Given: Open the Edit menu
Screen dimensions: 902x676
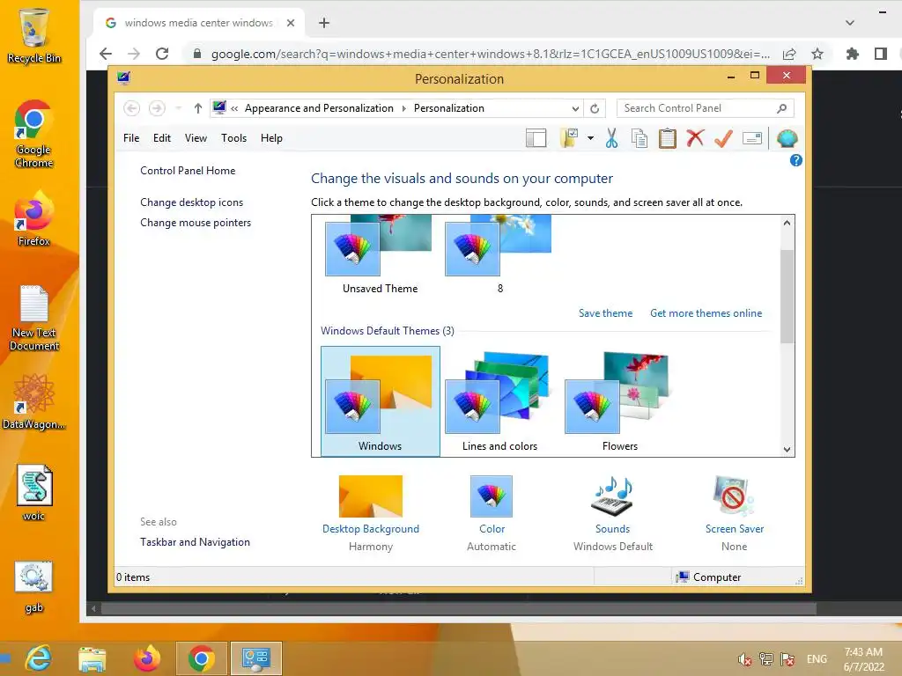Looking at the screenshot, I should tap(162, 138).
